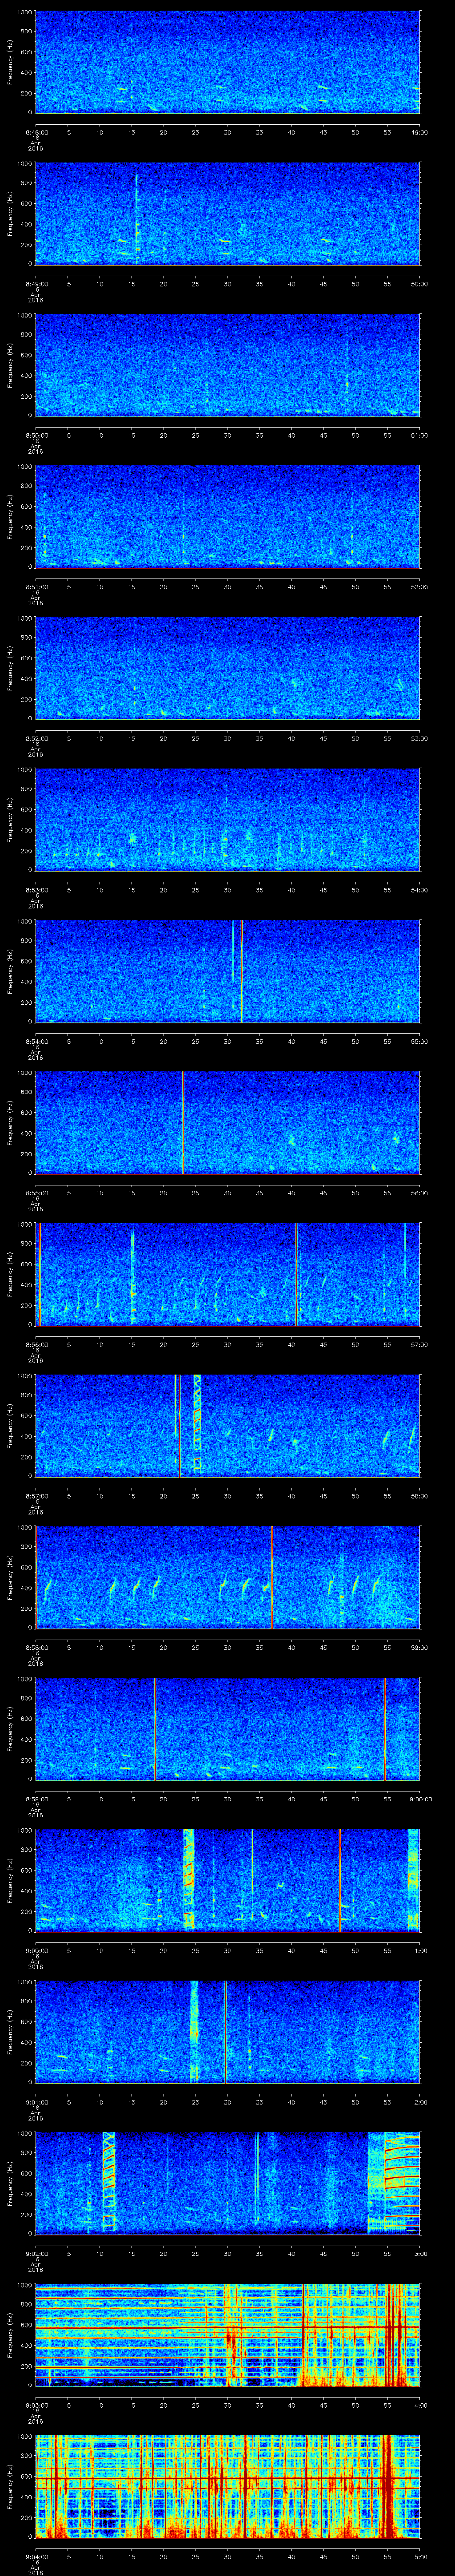Click the 8:58:00 start time label
The width and height of the screenshot is (455, 2576).
tap(36, 1647)
